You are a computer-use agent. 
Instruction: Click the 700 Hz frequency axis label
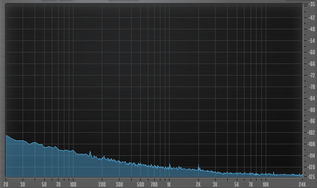tap(154, 184)
